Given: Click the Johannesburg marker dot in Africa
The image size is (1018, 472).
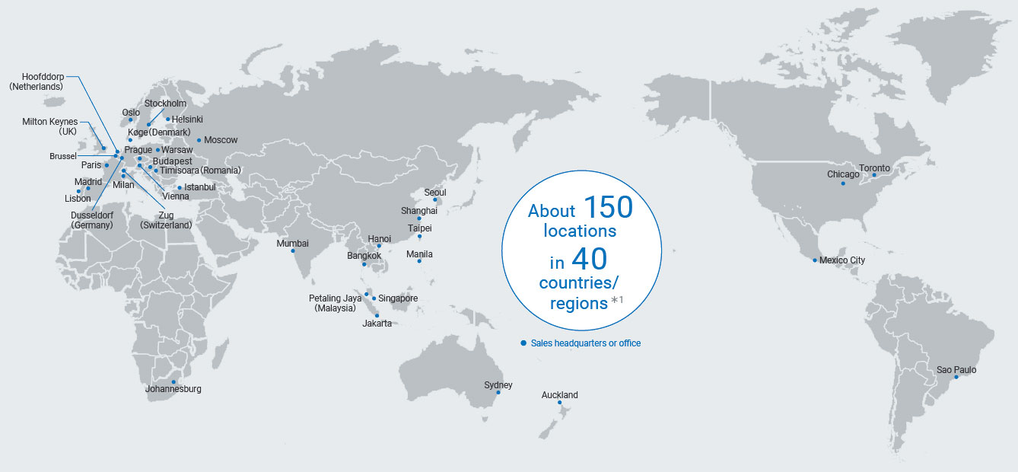Looking at the screenshot, I should pyautogui.click(x=173, y=381).
